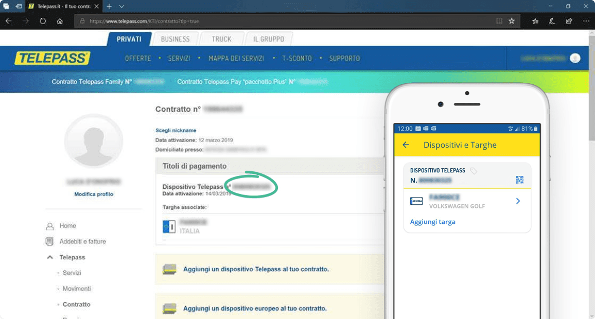The width and height of the screenshot is (595, 319).
Task: Click the site lock icon in address bar
Action: 82,21
